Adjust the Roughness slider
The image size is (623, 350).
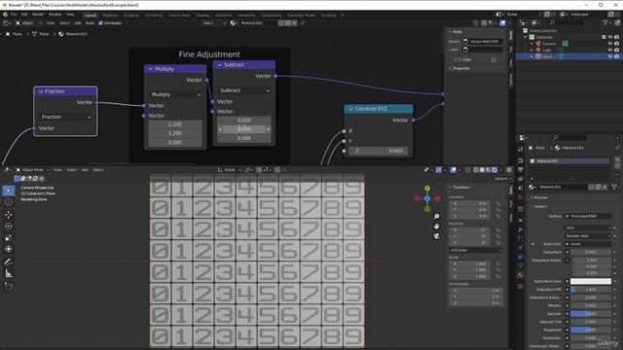[591, 330]
